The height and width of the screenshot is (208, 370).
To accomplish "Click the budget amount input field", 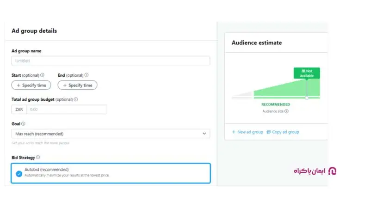I will tap(67, 110).
